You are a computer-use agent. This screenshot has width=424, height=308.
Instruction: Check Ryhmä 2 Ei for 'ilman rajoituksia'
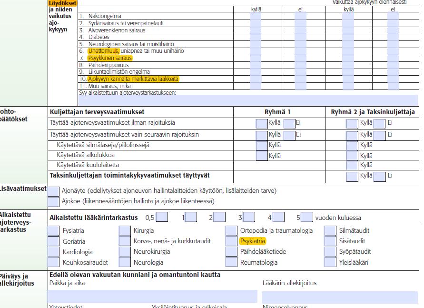coord(379,124)
